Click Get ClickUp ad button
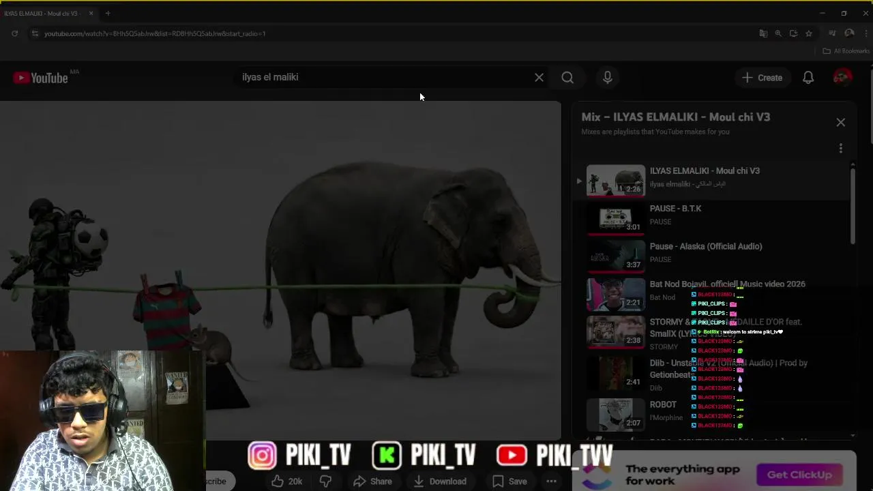The height and width of the screenshot is (491, 873). (799, 475)
